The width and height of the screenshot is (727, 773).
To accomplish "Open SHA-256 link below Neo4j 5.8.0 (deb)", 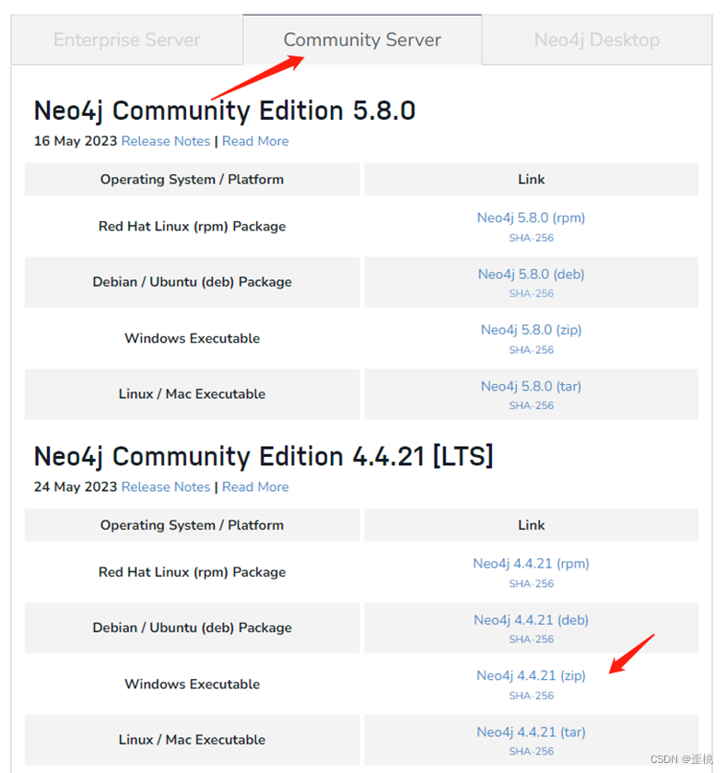I will [532, 293].
